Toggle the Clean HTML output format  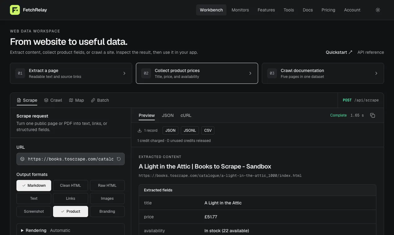coord(70,186)
